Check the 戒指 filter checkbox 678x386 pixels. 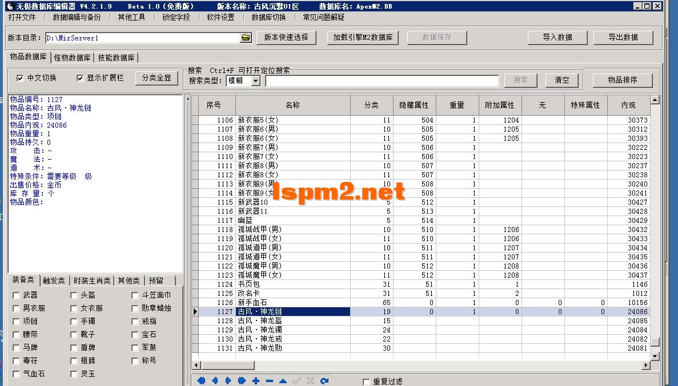135,322
